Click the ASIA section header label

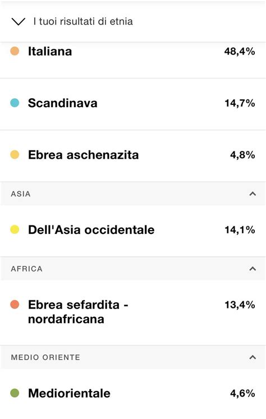[x=21, y=194]
